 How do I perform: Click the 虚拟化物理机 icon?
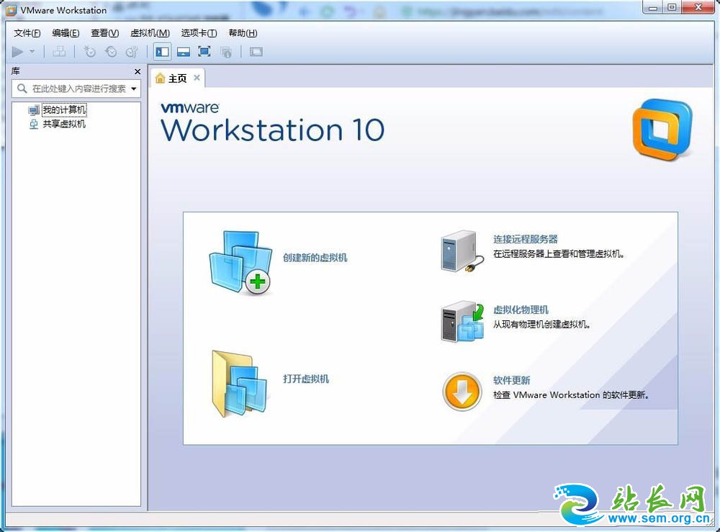tap(462, 322)
